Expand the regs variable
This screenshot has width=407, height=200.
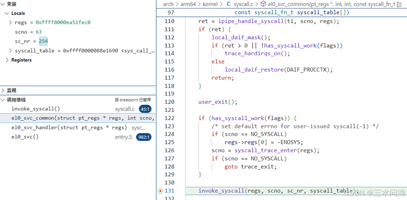[10, 22]
